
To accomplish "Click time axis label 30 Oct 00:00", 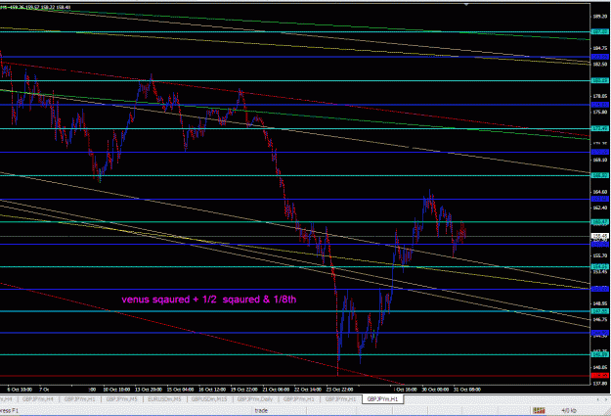I will tap(435, 390).
